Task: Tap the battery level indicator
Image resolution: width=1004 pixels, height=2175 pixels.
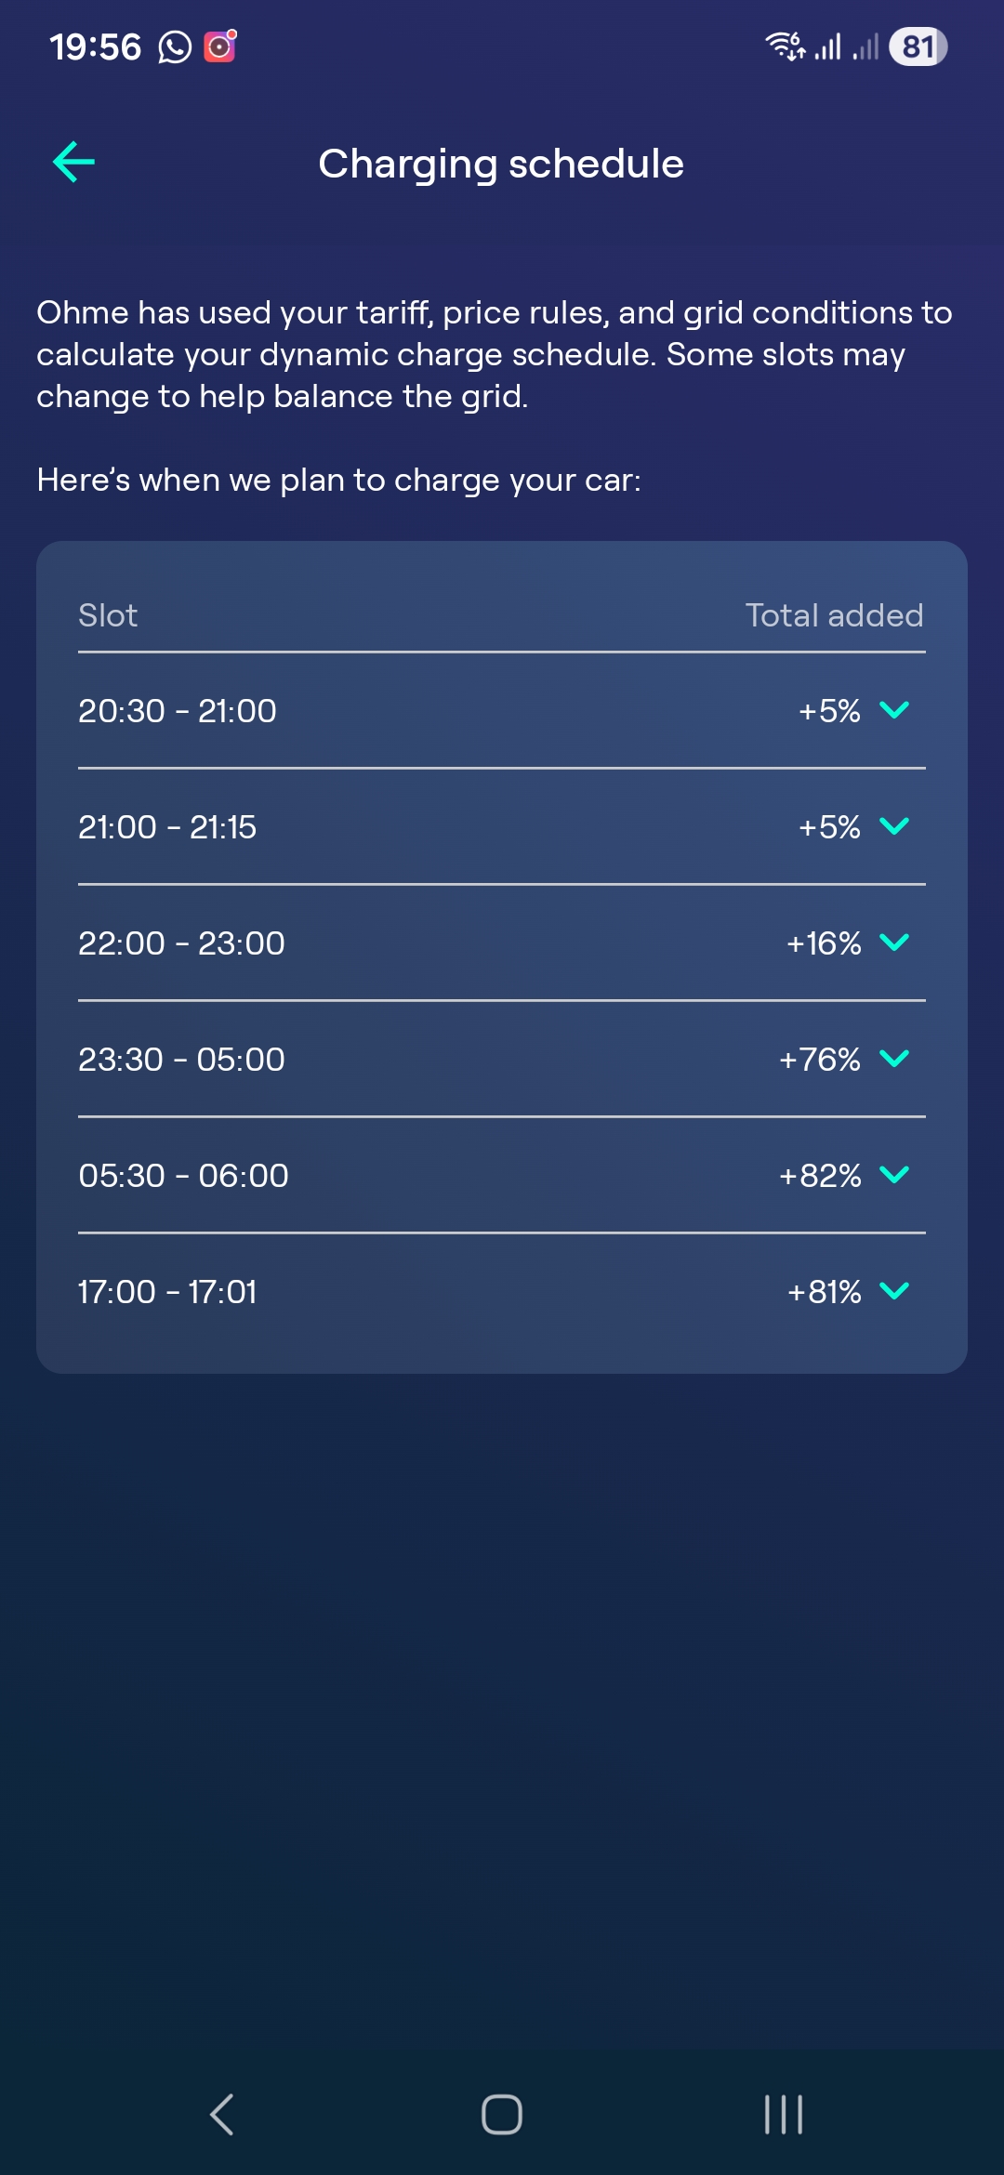Action: tap(918, 46)
